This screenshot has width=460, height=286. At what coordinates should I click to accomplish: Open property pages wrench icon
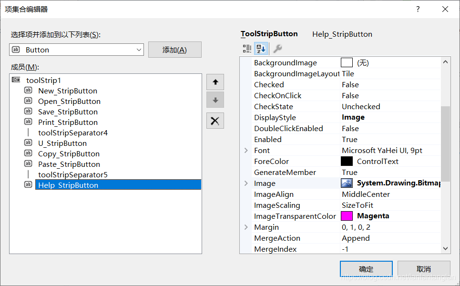[277, 49]
